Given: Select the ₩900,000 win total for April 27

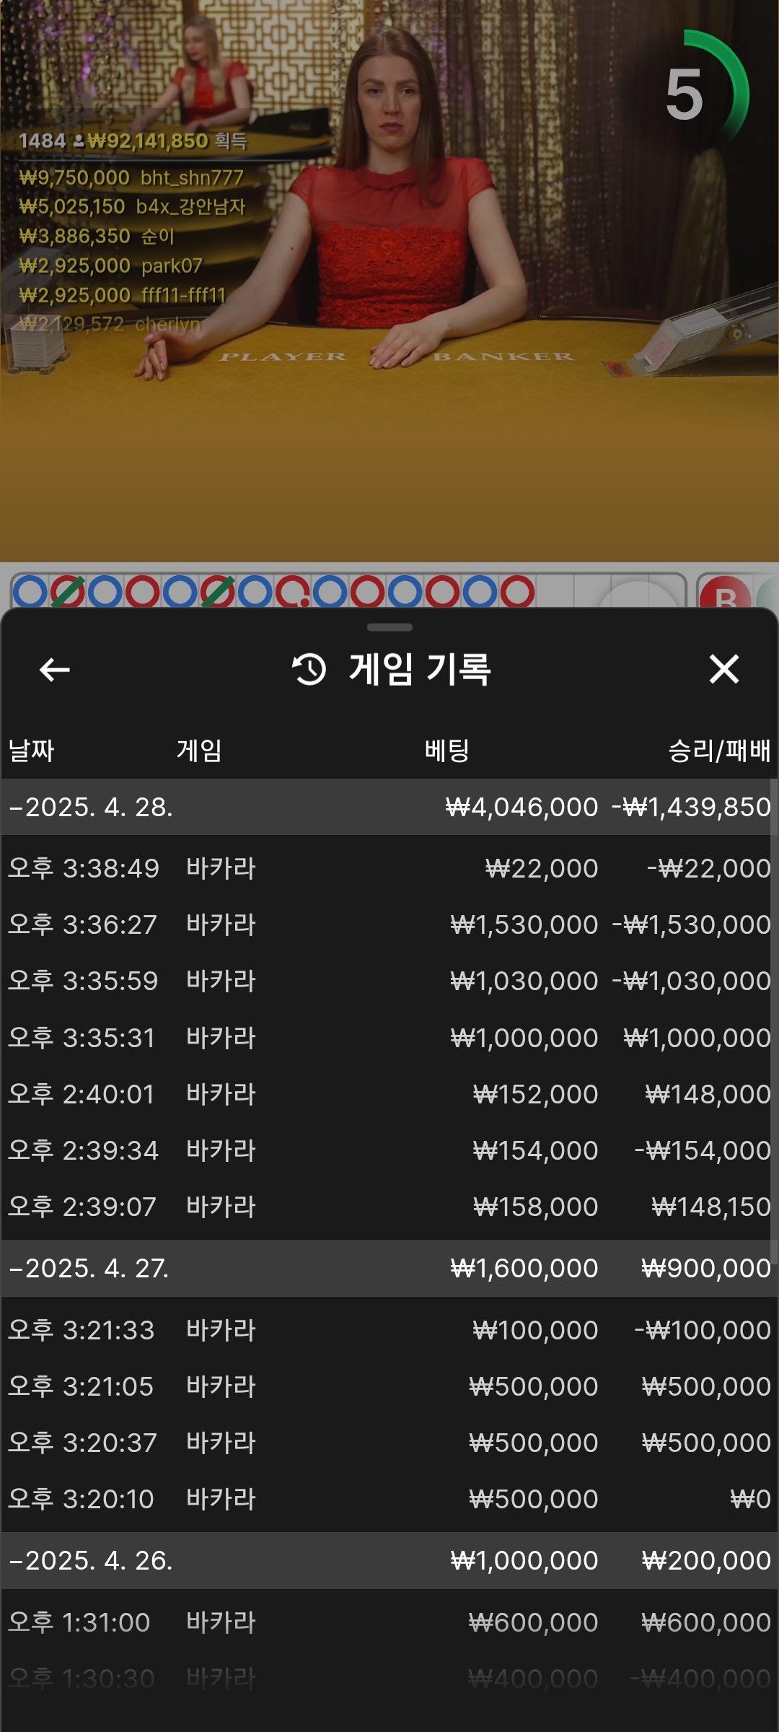Looking at the screenshot, I should [706, 1268].
